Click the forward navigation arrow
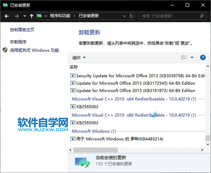Image resolution: width=211 pixels, height=173 pixels. (x=17, y=16)
